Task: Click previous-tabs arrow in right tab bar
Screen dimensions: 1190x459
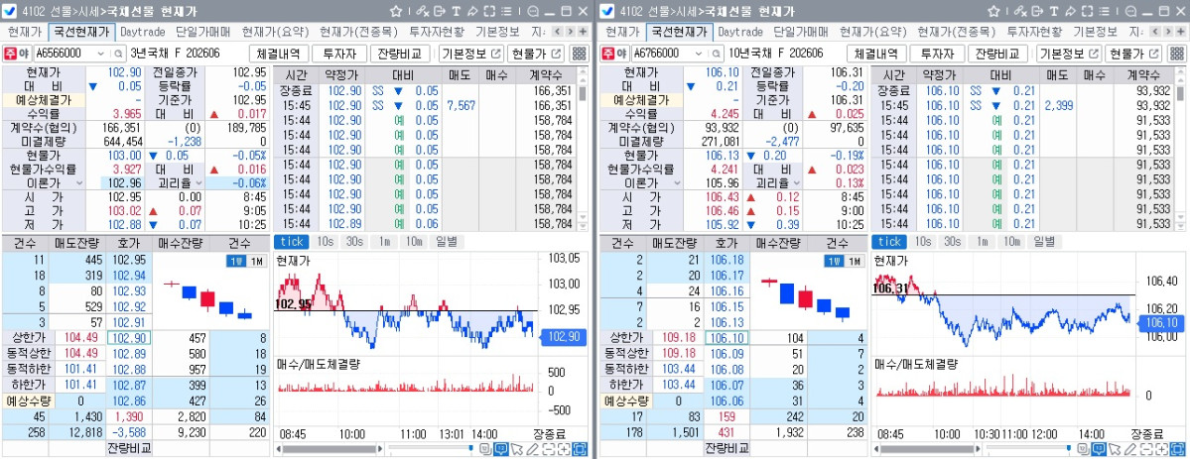Action: click(x=1156, y=31)
